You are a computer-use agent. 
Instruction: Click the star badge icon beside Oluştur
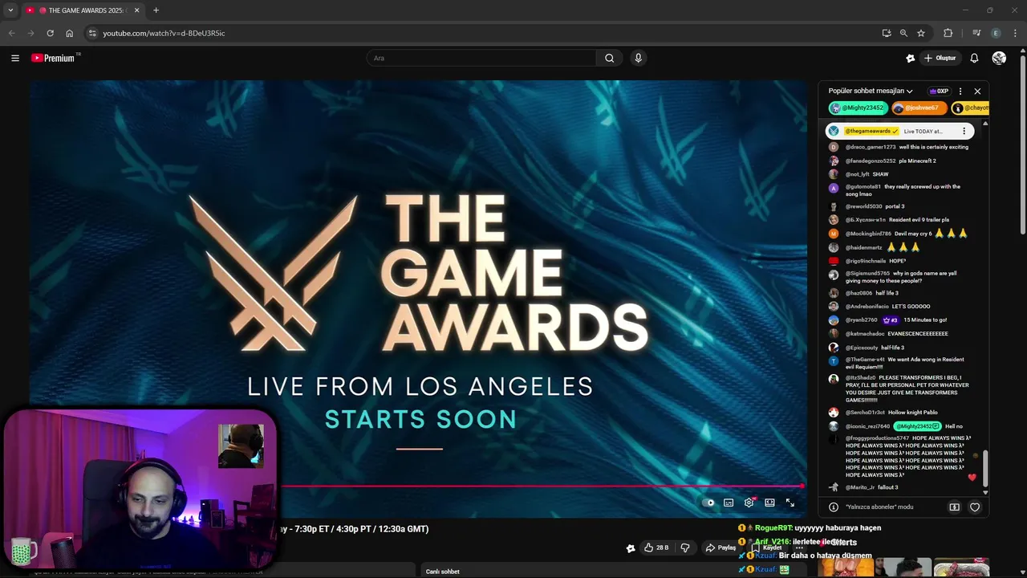tap(910, 58)
